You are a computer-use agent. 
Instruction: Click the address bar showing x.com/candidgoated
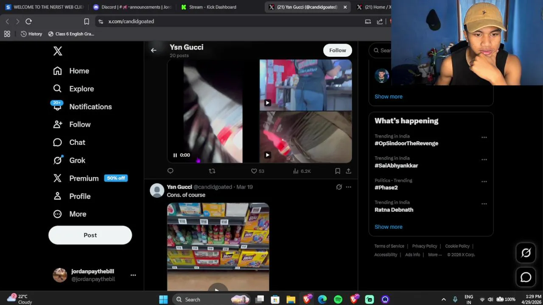pyautogui.click(x=229, y=21)
